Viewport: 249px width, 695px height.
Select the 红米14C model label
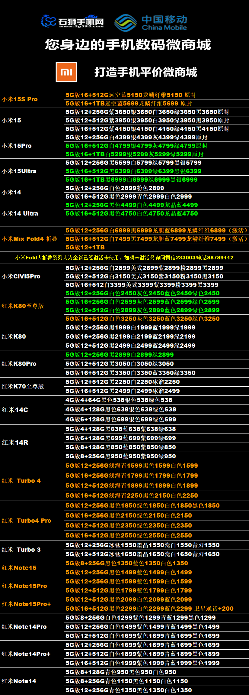click(15, 410)
